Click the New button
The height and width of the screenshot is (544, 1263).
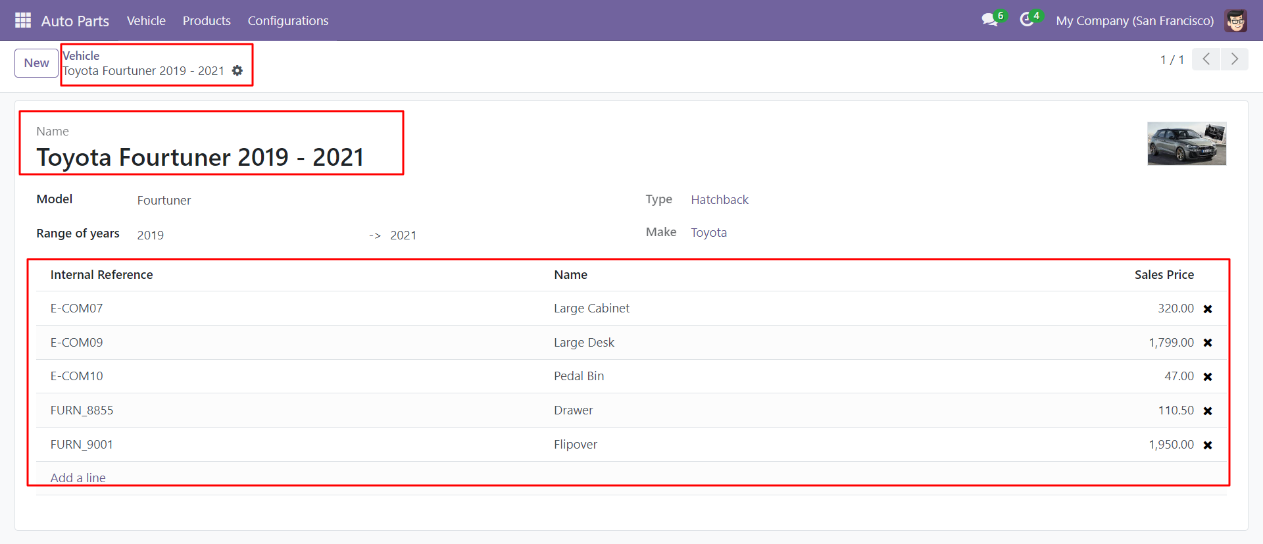[36, 63]
